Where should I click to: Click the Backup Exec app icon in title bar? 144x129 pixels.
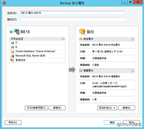coord(4,3)
